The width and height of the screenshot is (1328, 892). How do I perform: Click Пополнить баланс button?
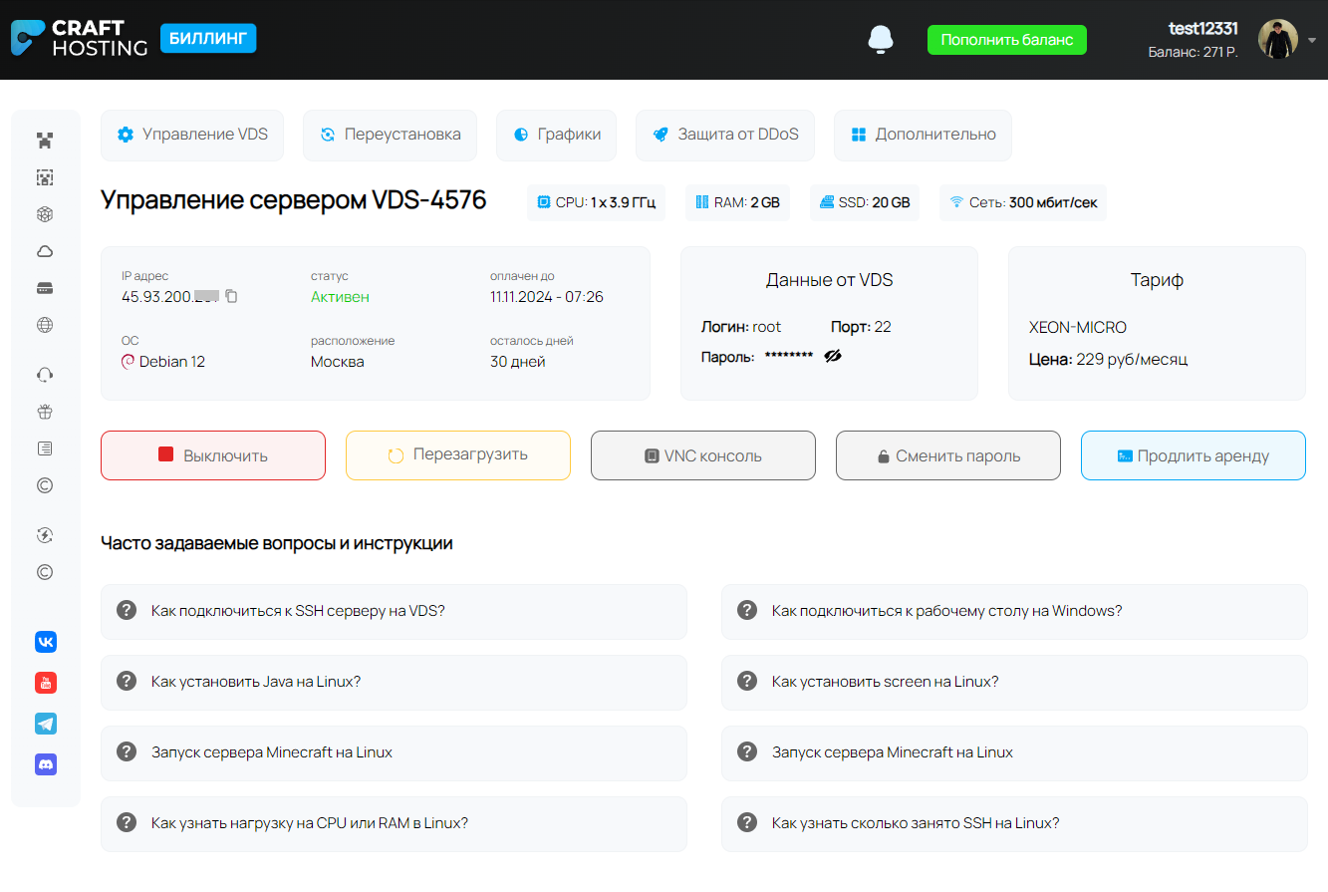(x=1007, y=40)
